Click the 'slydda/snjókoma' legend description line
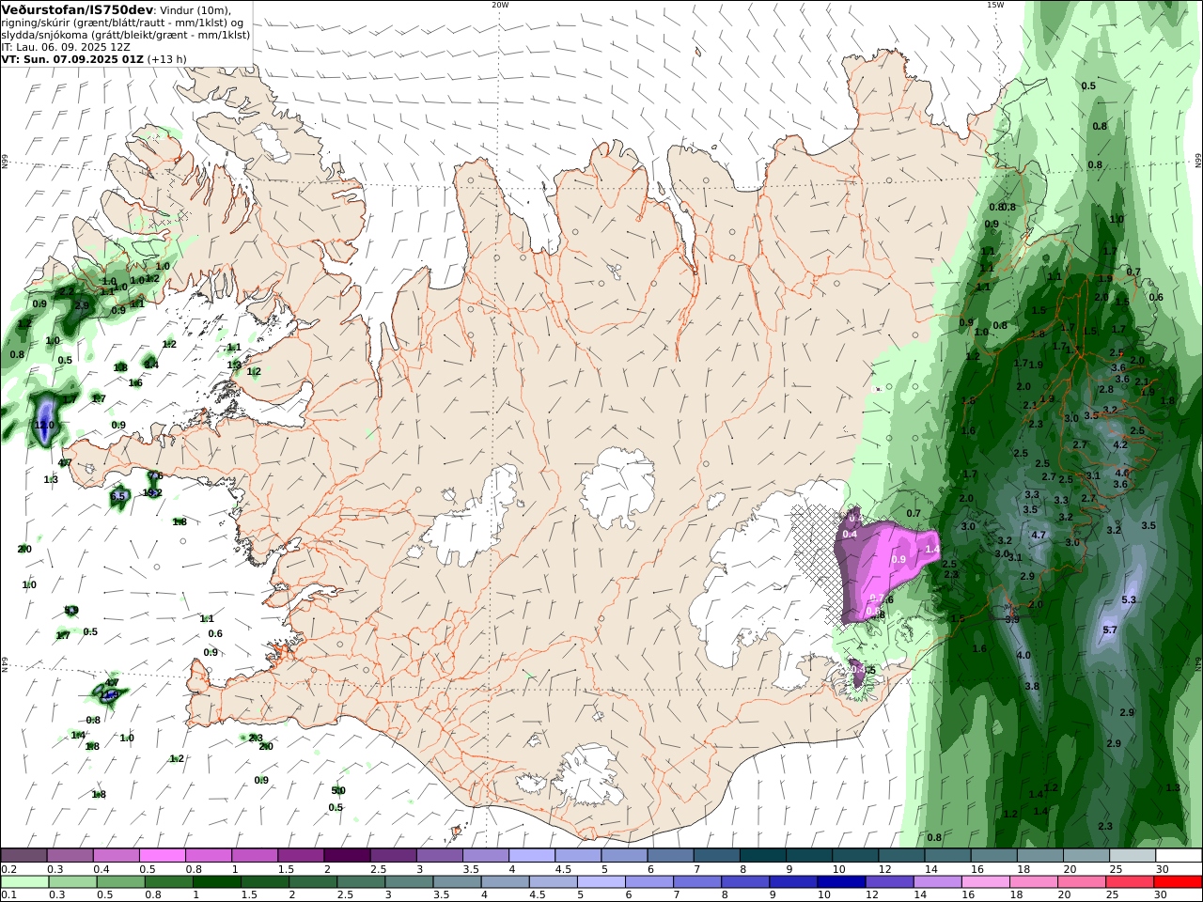The image size is (1203, 902). (x=125, y=34)
